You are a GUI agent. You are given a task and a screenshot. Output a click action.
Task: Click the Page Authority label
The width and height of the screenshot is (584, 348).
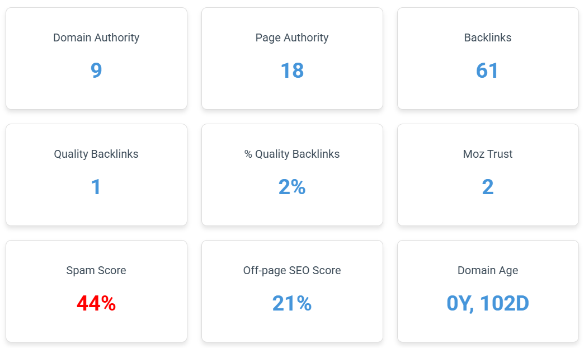click(x=292, y=37)
